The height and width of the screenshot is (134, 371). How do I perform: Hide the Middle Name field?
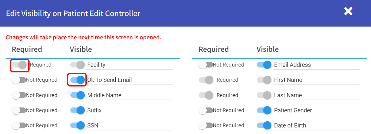(x=78, y=95)
